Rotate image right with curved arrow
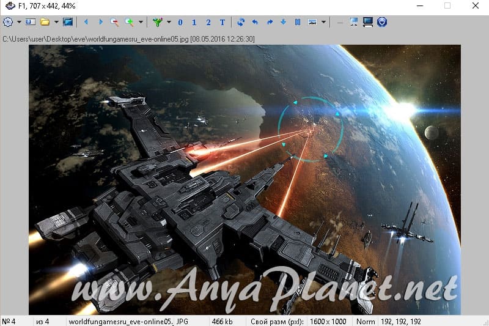Screen dimensions: 489x326 point(270,22)
